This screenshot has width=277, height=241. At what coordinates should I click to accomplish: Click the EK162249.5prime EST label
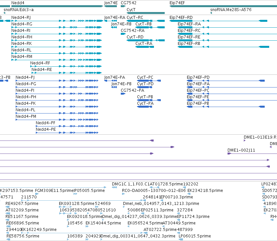point(39,230)
